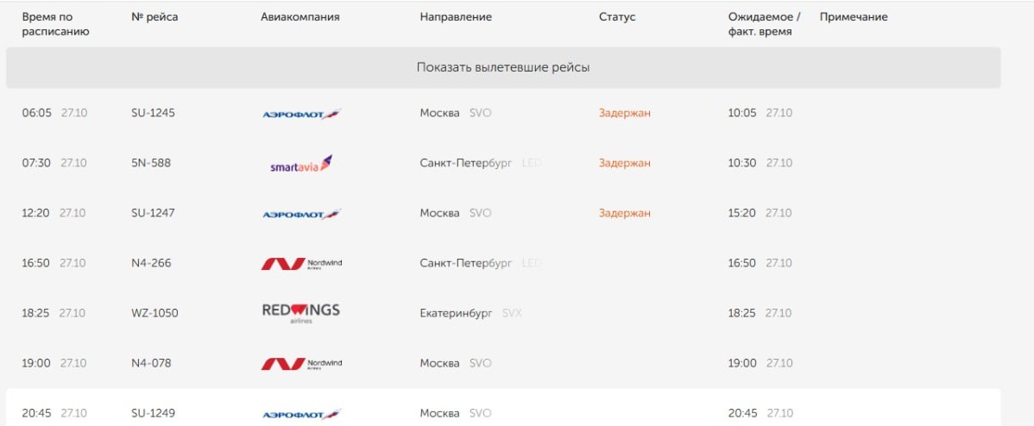
Task: Open flight number WZ-1050
Action: [154, 313]
